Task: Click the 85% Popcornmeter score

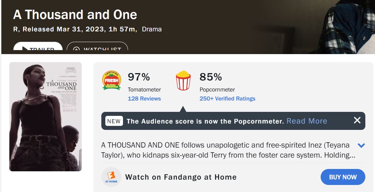Action: [211, 77]
